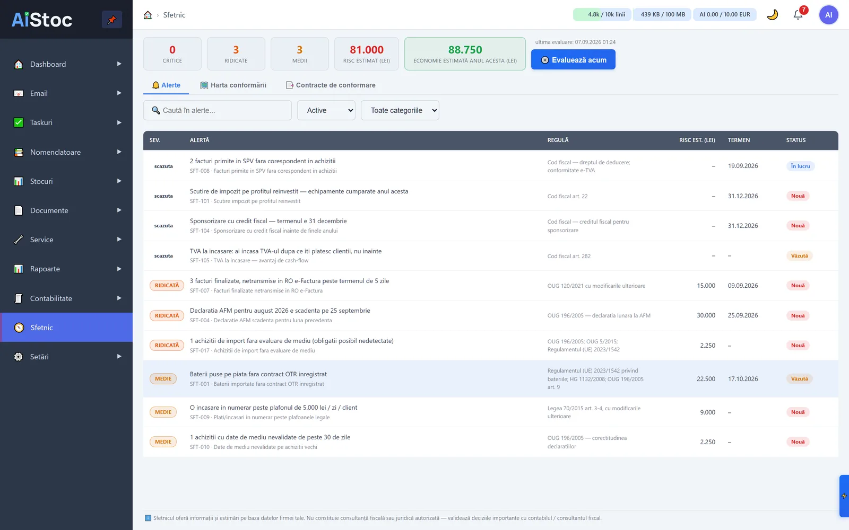Open TVA la incasare alert row
The image size is (849, 530).
pos(491,256)
